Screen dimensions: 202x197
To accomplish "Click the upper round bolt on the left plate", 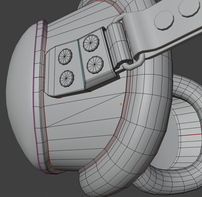I will click(x=65, y=57).
